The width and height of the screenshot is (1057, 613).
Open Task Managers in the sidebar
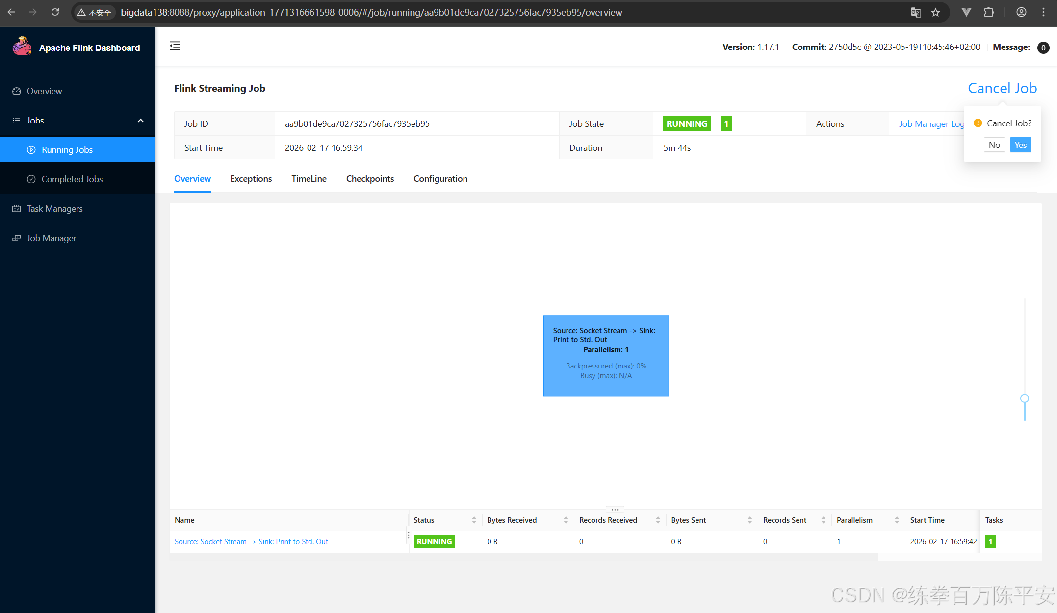click(77, 209)
